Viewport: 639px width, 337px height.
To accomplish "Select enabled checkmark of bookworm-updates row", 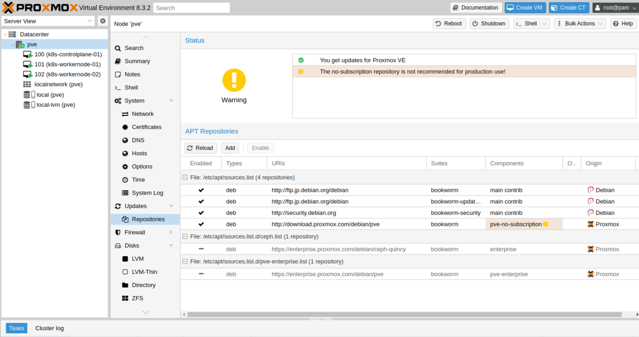I will coord(201,201).
